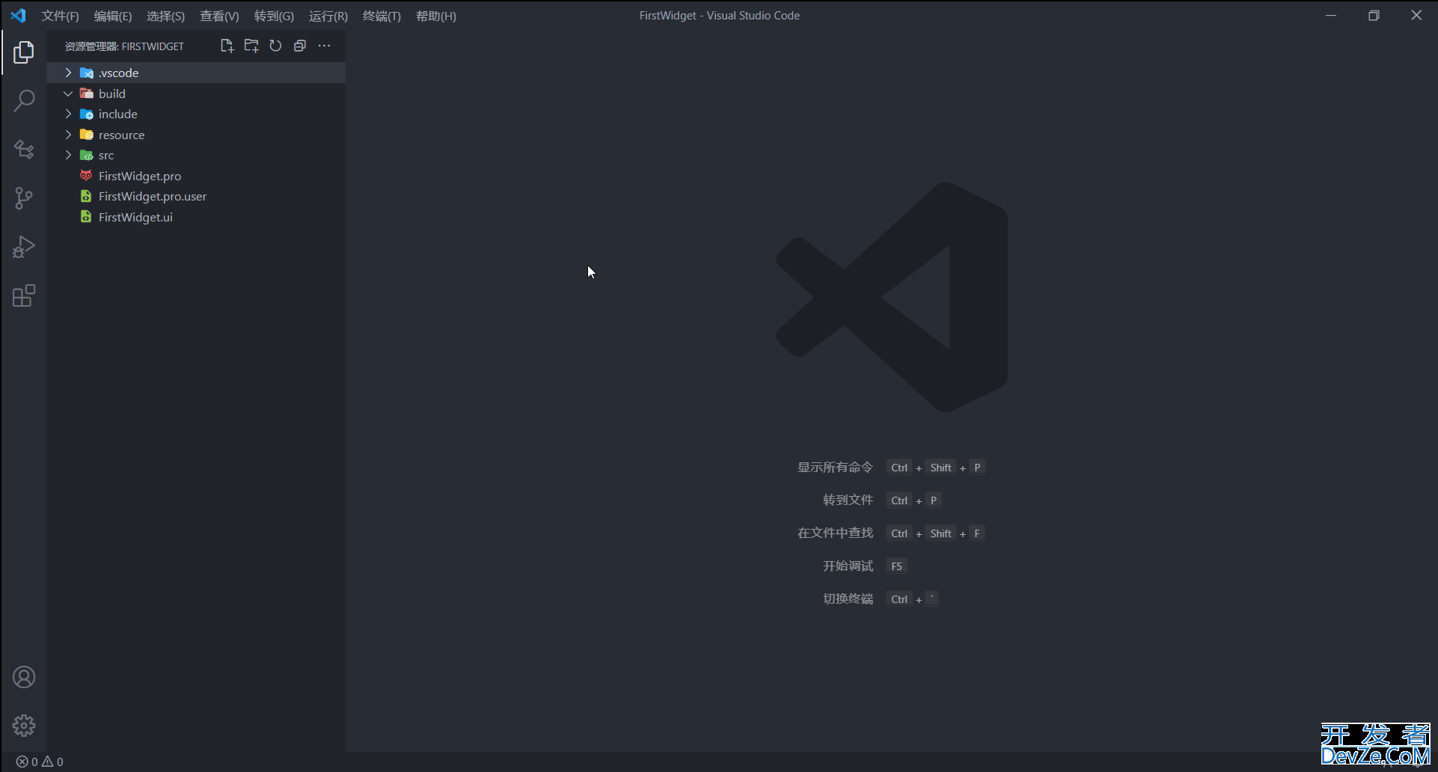Screen dimensions: 1438x772
Task: Expand the src folder chevron
Action: click(x=68, y=155)
